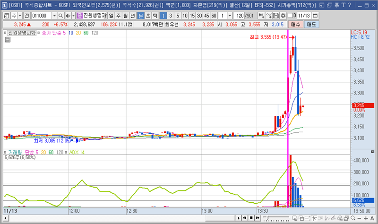Select the 5 minute interval tab
Image resolution: width=378 pixels, height=224 pixels.
point(178,16)
